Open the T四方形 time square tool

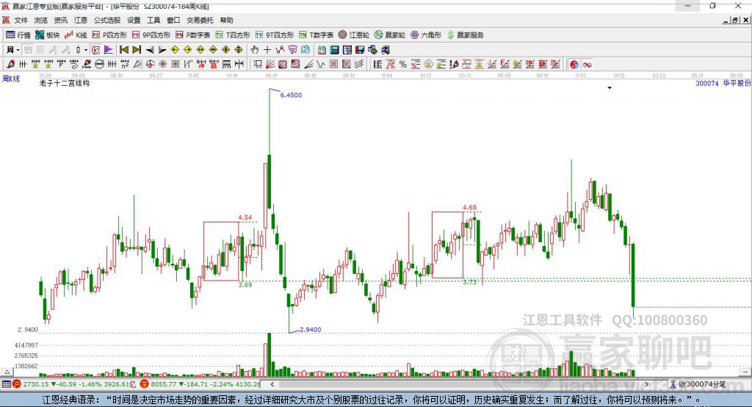[233, 35]
